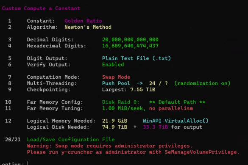The width and height of the screenshot is (248, 165).
Task: Click the Swap Mode computation value
Action: click(x=116, y=77)
